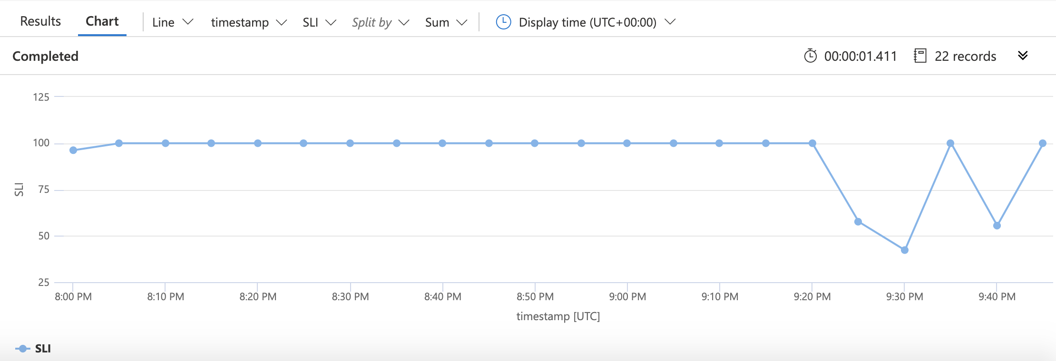This screenshot has height=361, width=1056.
Task: Click the data point at 8:30 PM
Action: 350,143
